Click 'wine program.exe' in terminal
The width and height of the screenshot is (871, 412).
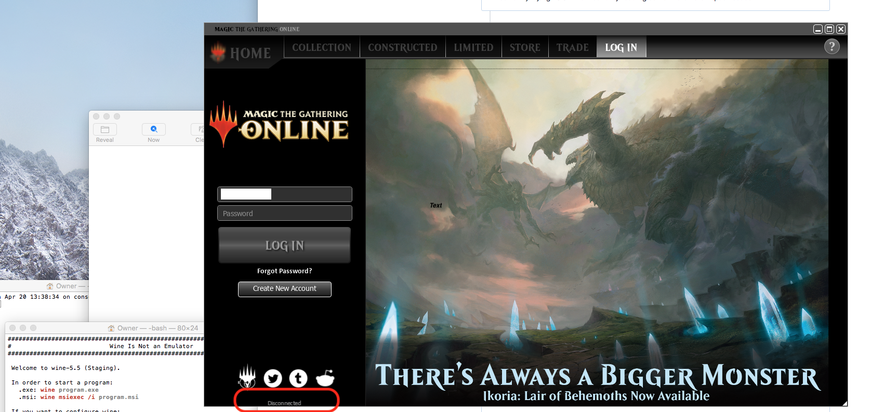tap(69, 390)
